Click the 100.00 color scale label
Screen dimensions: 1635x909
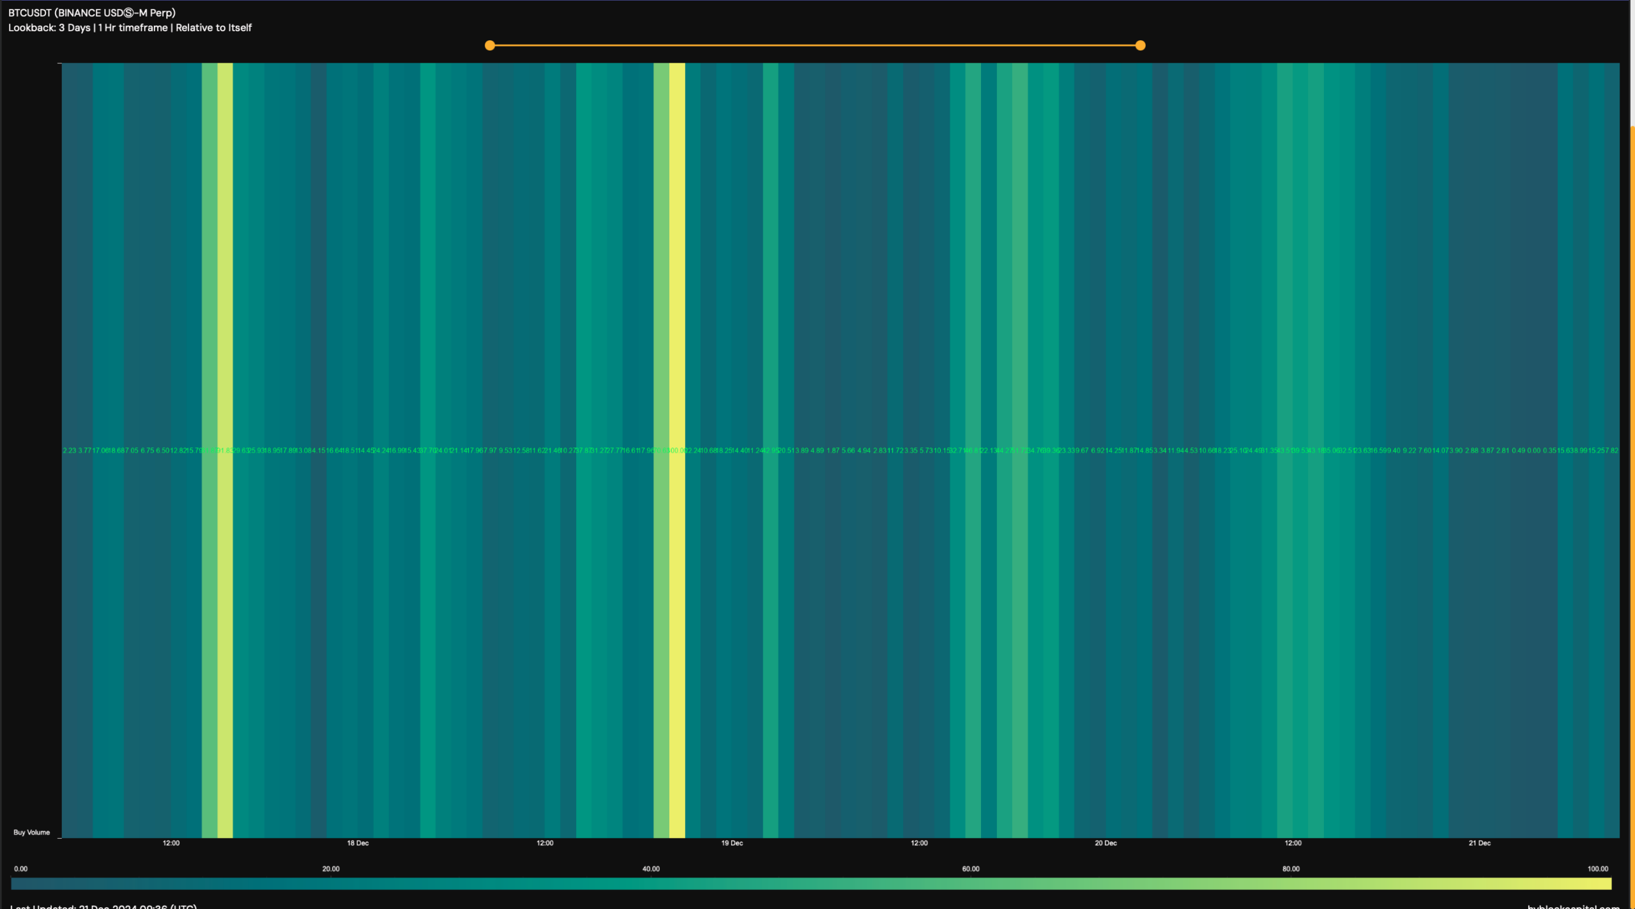tap(1598, 869)
